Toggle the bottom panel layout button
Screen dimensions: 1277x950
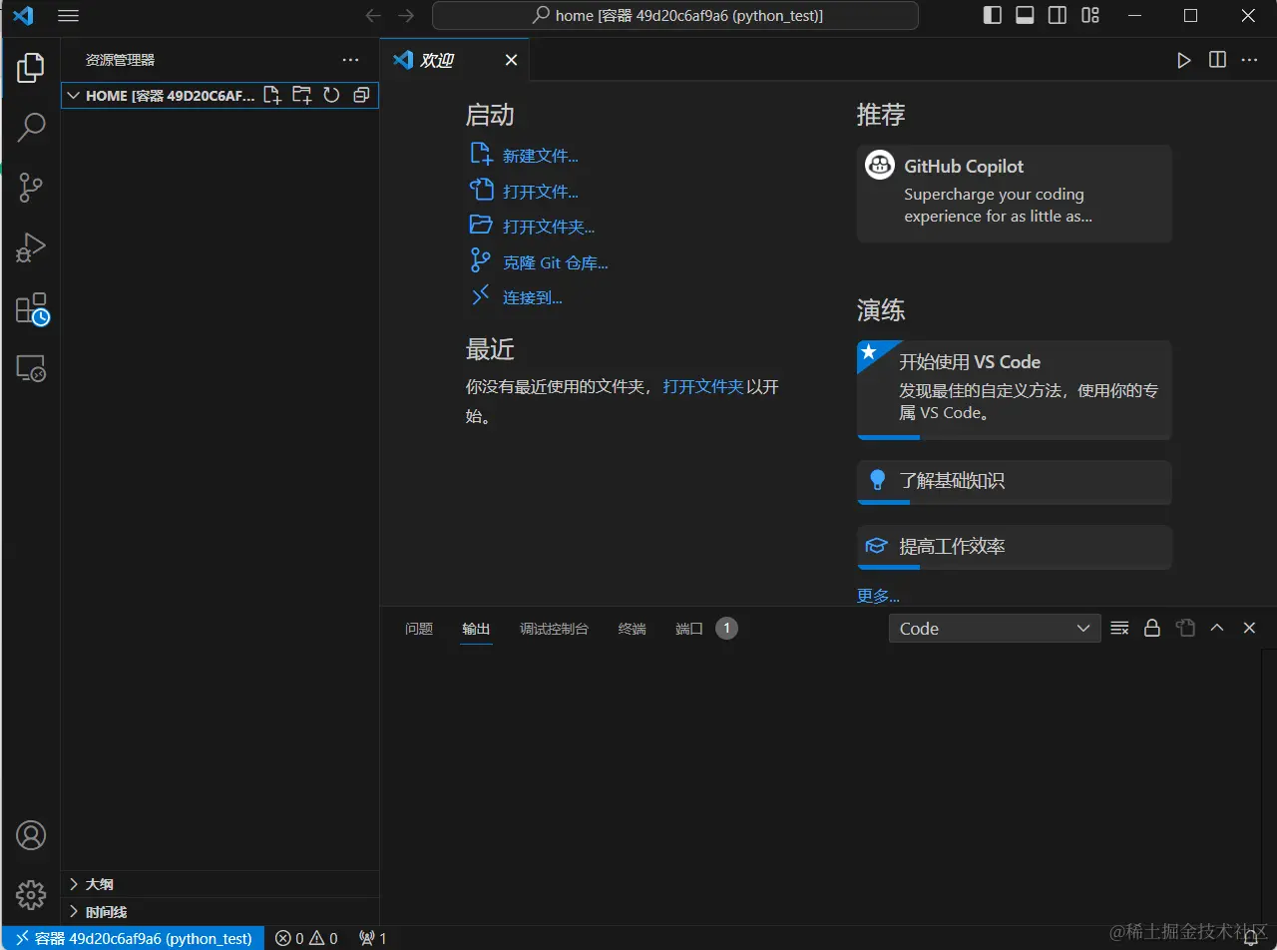click(1025, 16)
